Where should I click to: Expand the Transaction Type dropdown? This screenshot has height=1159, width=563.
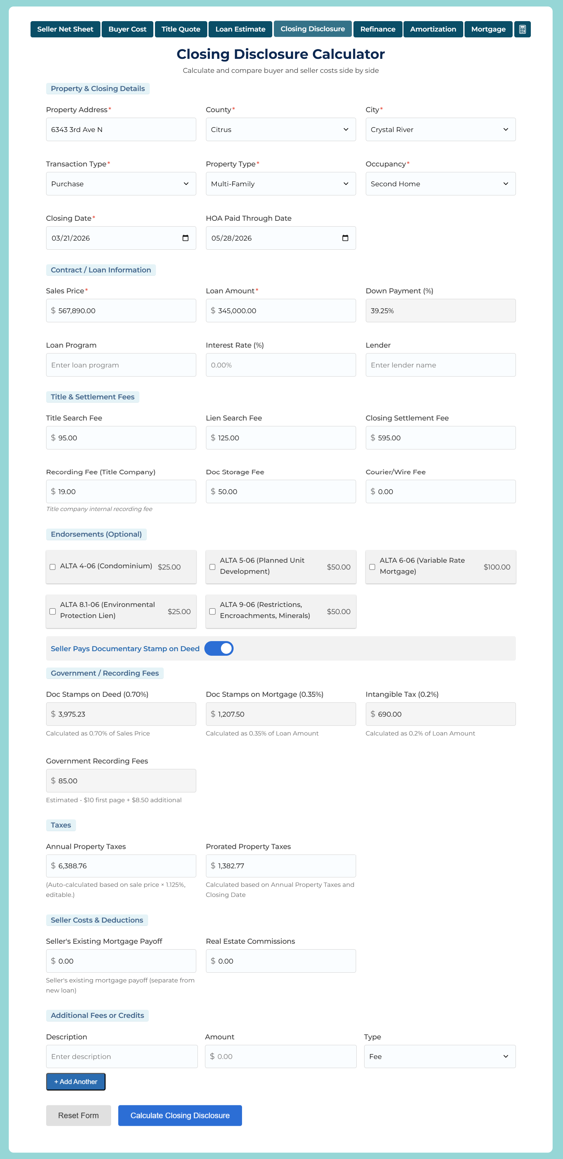(121, 184)
